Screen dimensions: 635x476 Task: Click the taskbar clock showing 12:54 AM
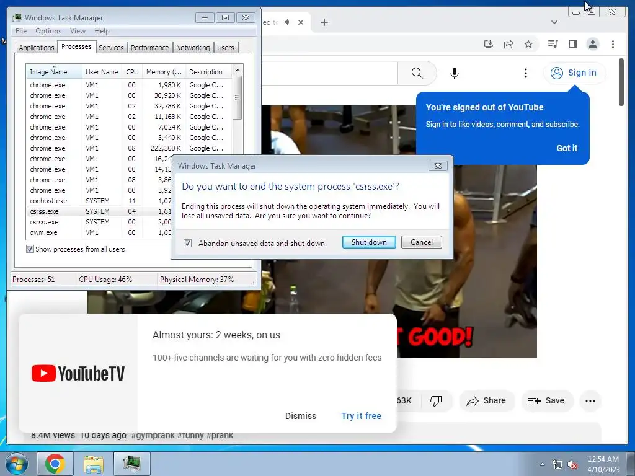[603, 464]
